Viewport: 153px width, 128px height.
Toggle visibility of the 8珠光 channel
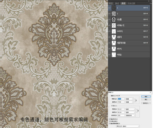click(109, 49)
